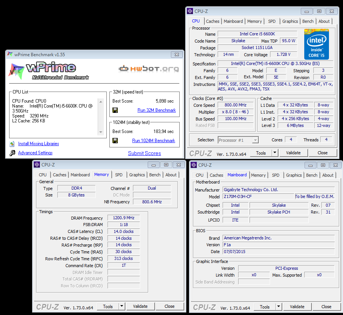Click the processor name Intel Core i5 6600K
Image resolution: width=343 pixels, height=315 pixels.
258,34
